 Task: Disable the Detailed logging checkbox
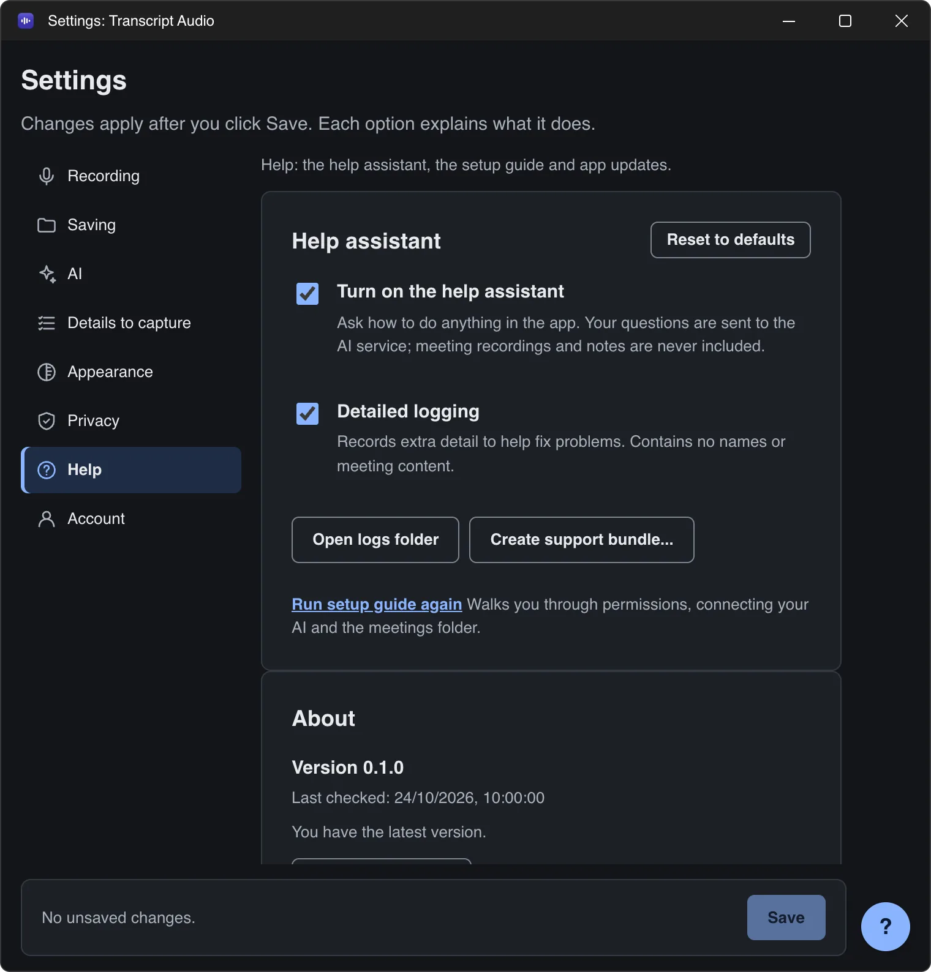click(307, 414)
